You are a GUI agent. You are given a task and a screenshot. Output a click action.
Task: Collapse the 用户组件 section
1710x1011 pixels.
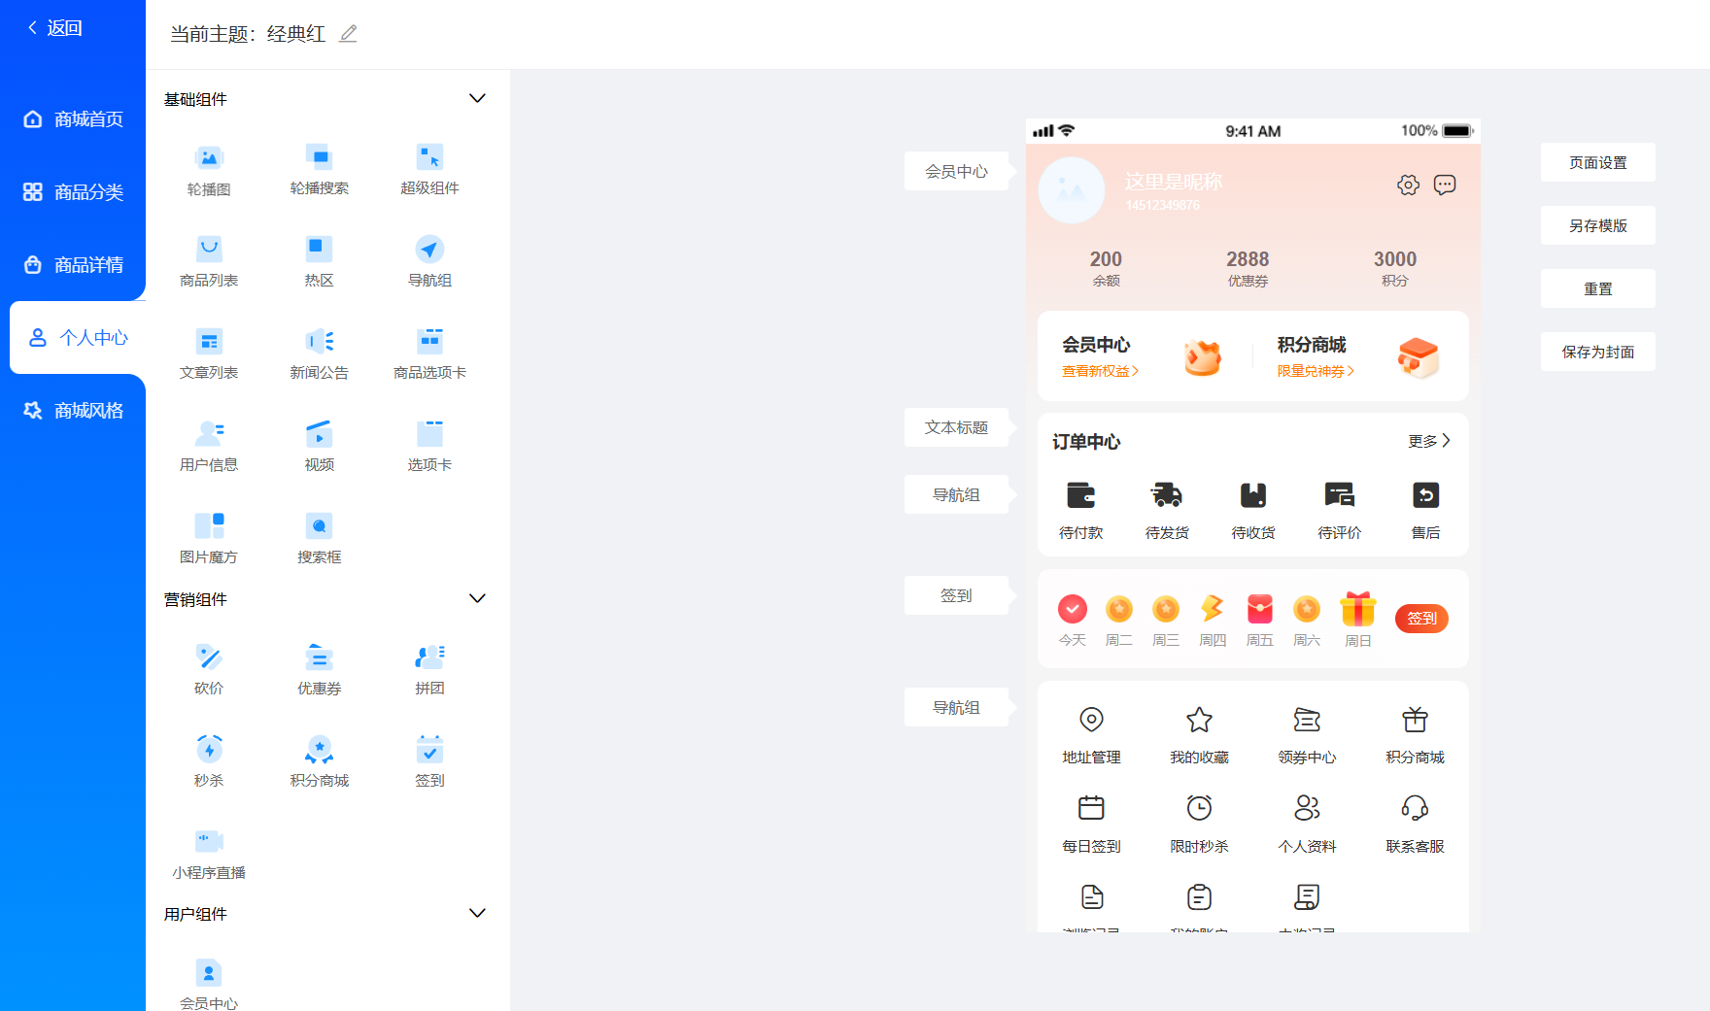pos(477,914)
